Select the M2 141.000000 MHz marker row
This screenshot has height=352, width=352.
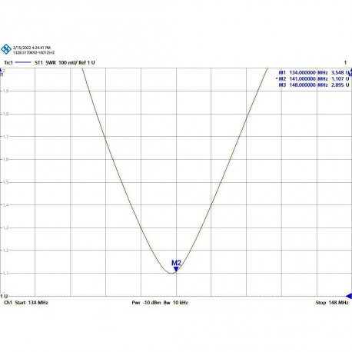click(313, 79)
